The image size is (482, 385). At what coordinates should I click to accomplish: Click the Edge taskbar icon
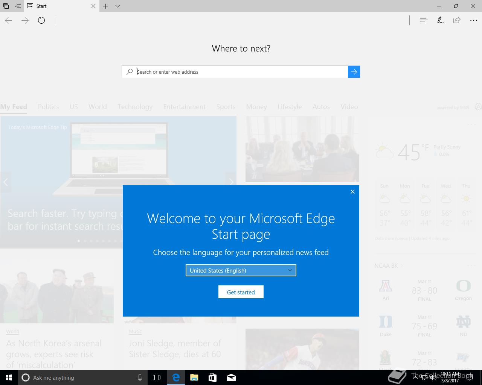(176, 377)
